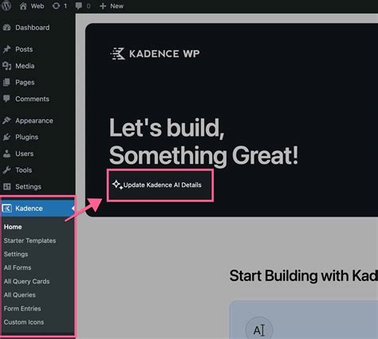Go to Pages in the sidebar
378x339 pixels.
click(25, 83)
